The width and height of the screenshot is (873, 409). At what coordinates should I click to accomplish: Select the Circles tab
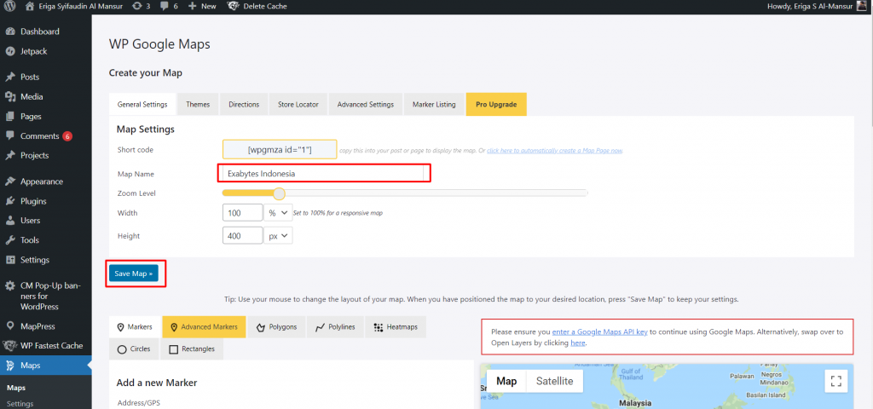pos(134,349)
